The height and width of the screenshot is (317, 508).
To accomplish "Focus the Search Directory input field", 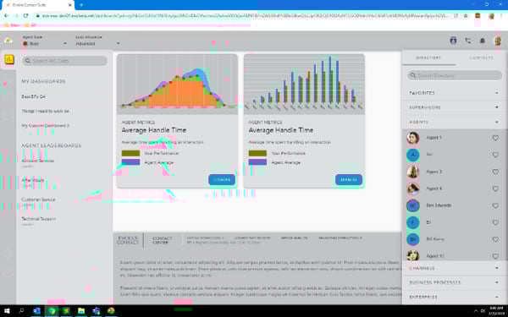I will 455,75.
